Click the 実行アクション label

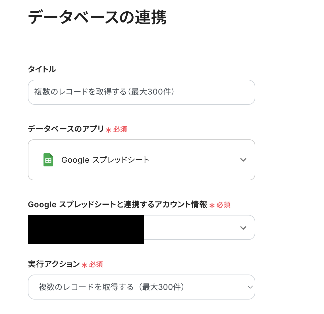click(54, 264)
